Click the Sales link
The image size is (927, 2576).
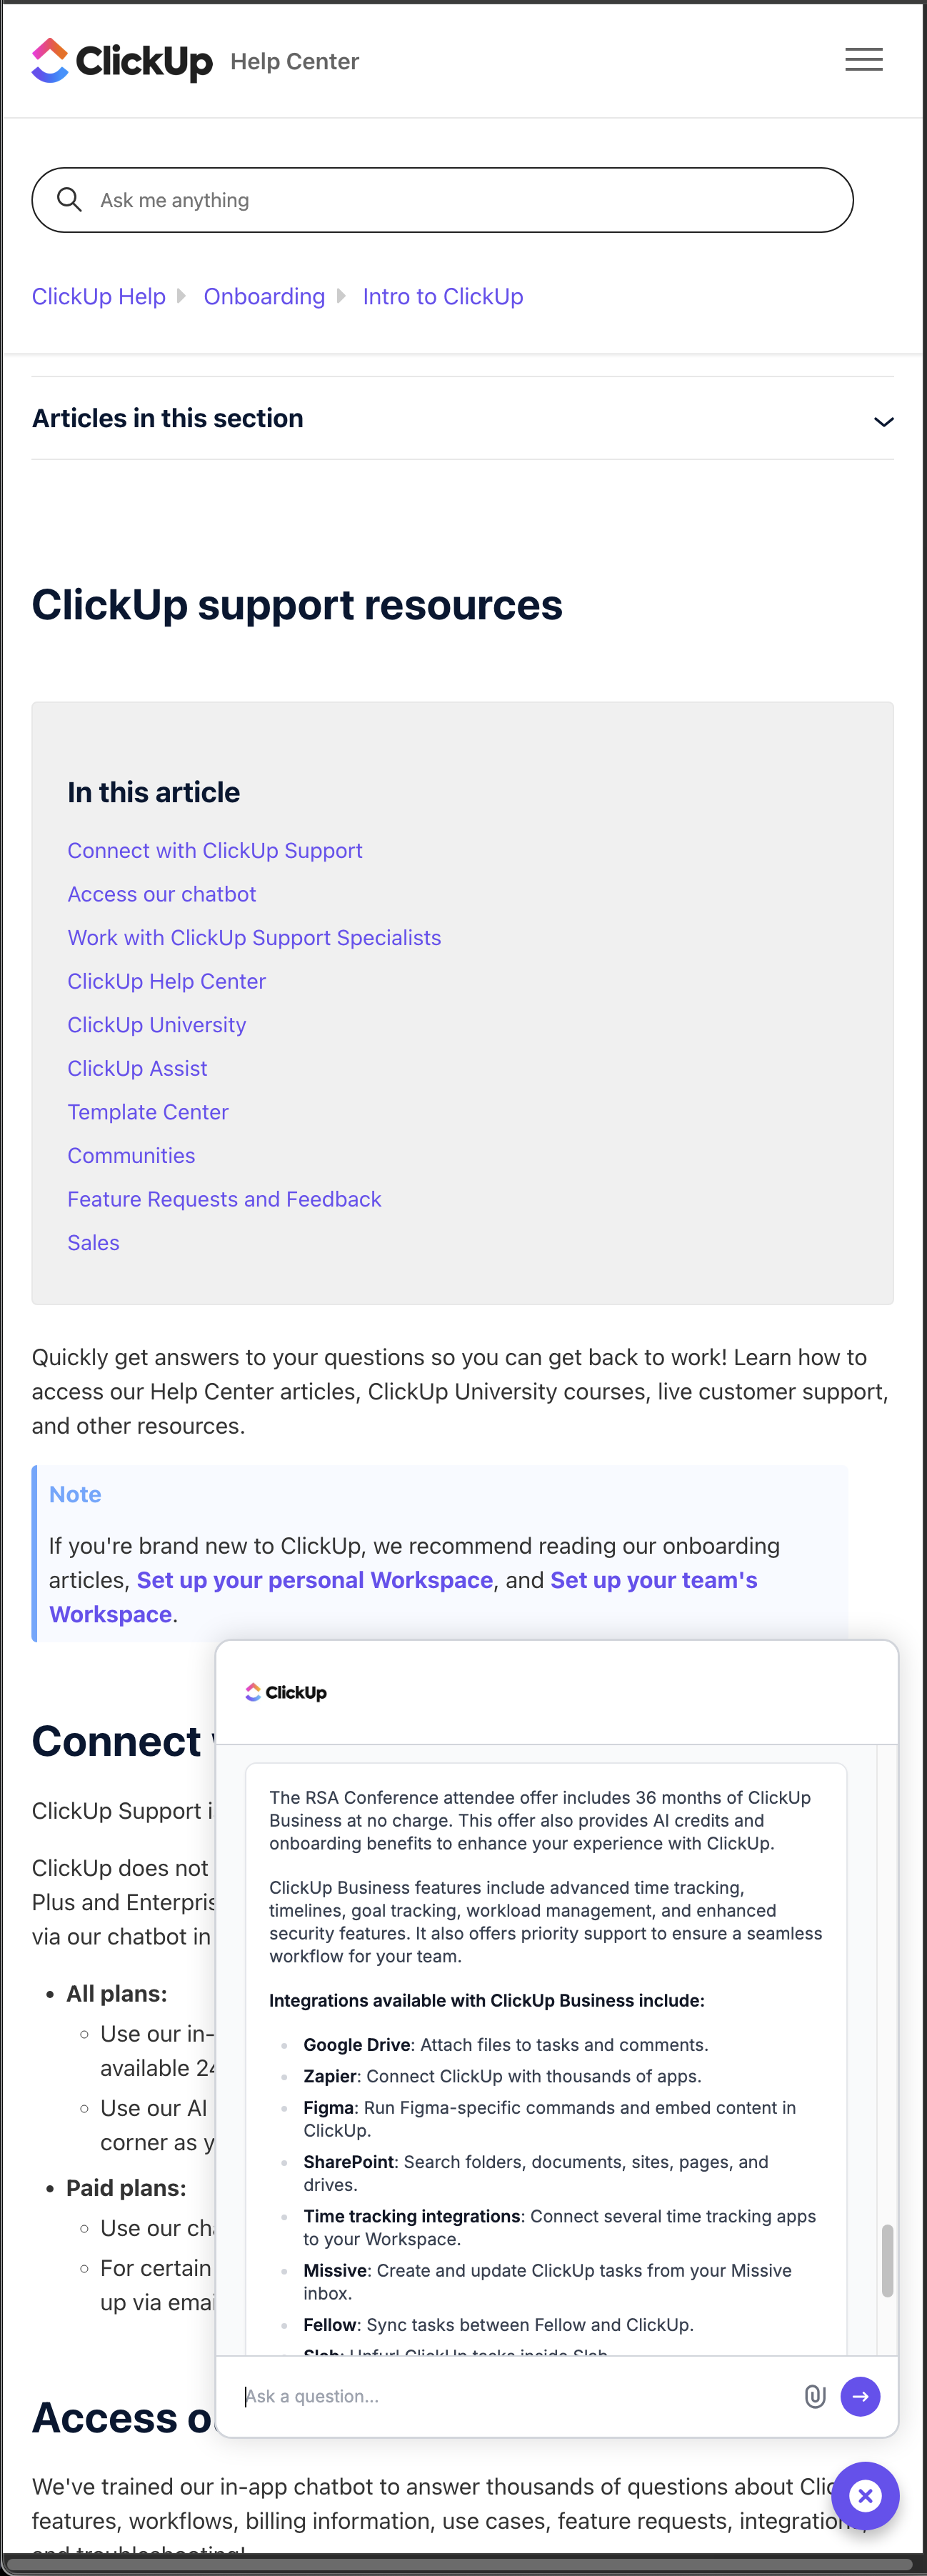tap(93, 1242)
